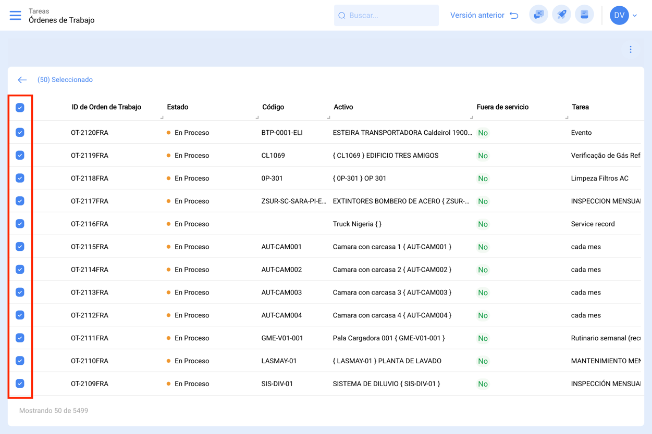Click code AUT-CAM003 cell

pyautogui.click(x=281, y=292)
